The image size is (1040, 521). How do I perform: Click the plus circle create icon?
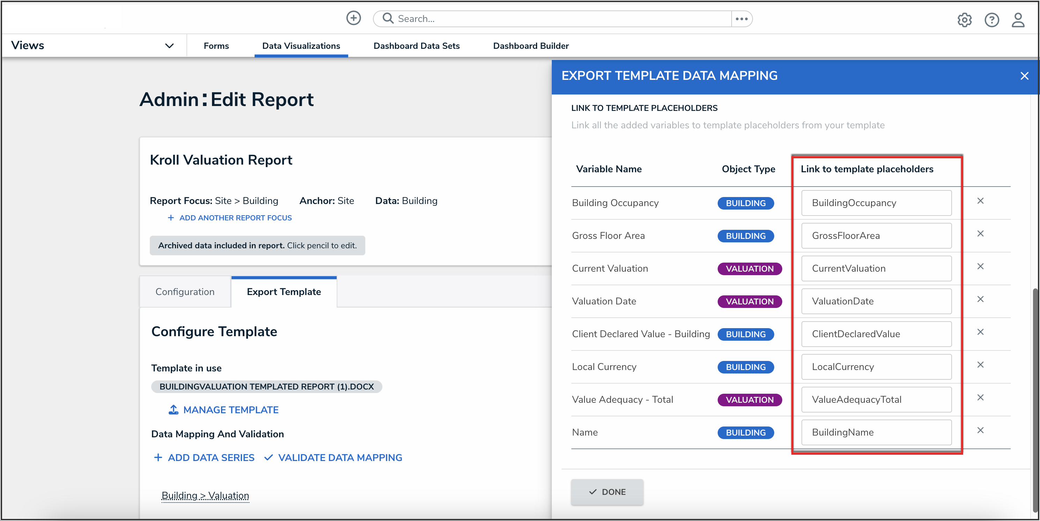point(353,18)
